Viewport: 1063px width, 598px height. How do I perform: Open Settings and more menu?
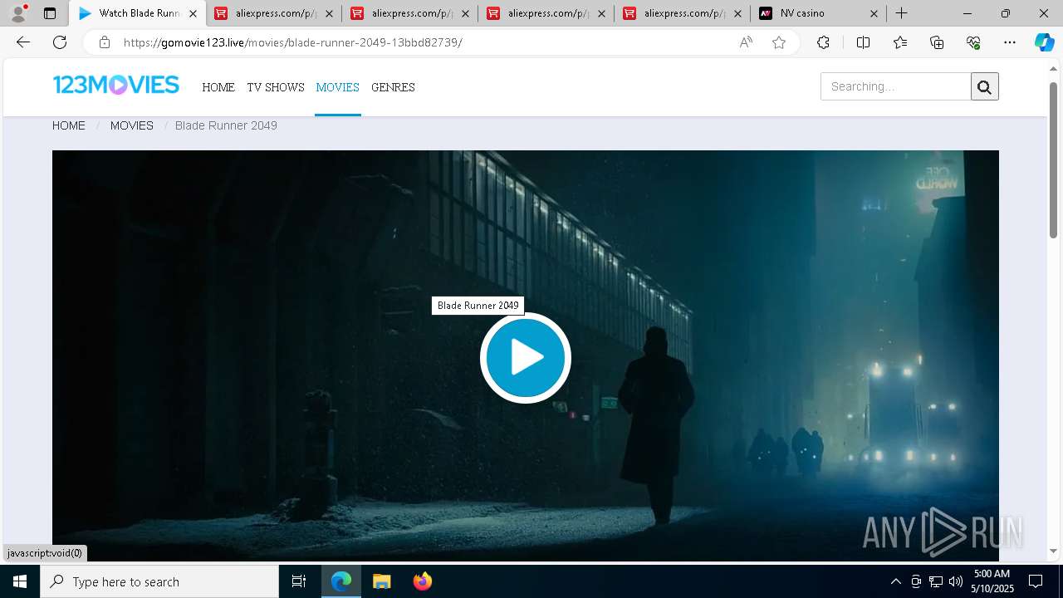[1010, 42]
